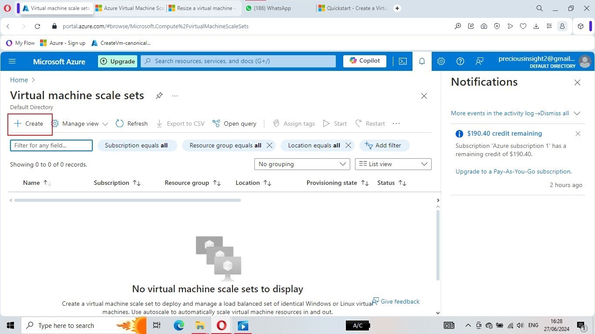Open the toolbar overflow ellipsis after Restart
Viewport: 595px width, 334px height.
396,124
